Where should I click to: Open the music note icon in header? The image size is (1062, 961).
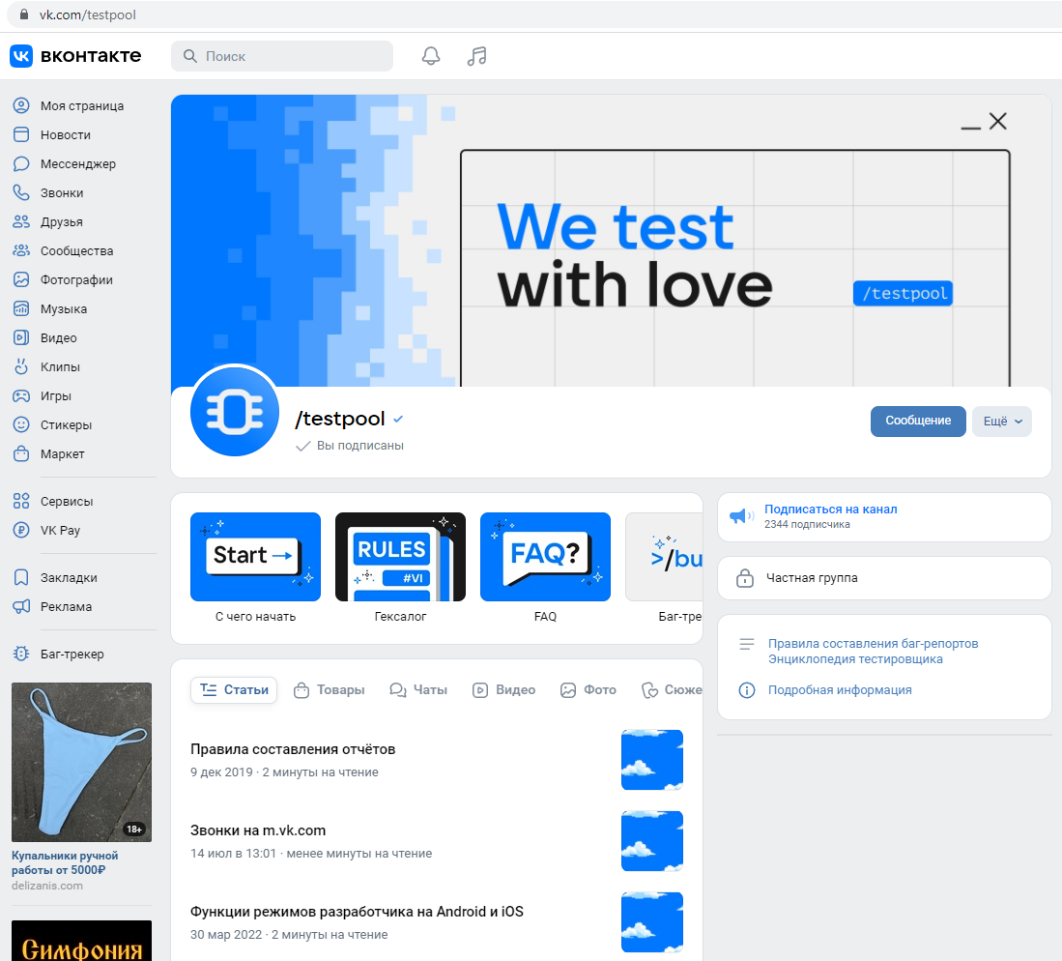476,55
